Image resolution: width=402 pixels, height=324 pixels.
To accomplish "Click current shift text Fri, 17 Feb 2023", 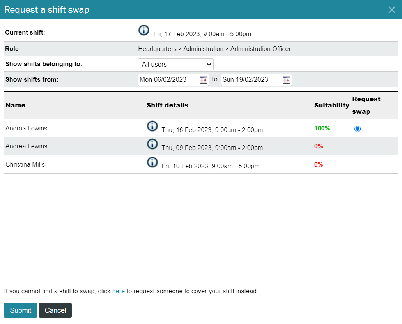I will tap(202, 34).
